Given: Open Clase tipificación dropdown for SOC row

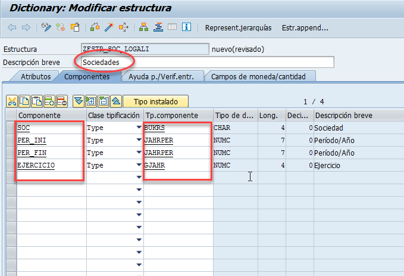Looking at the screenshot, I should coord(139,128).
